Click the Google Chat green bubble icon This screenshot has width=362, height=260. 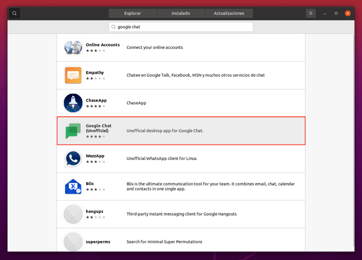(73, 131)
